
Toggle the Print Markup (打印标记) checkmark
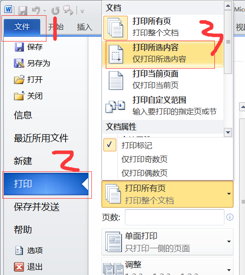(x=110, y=145)
